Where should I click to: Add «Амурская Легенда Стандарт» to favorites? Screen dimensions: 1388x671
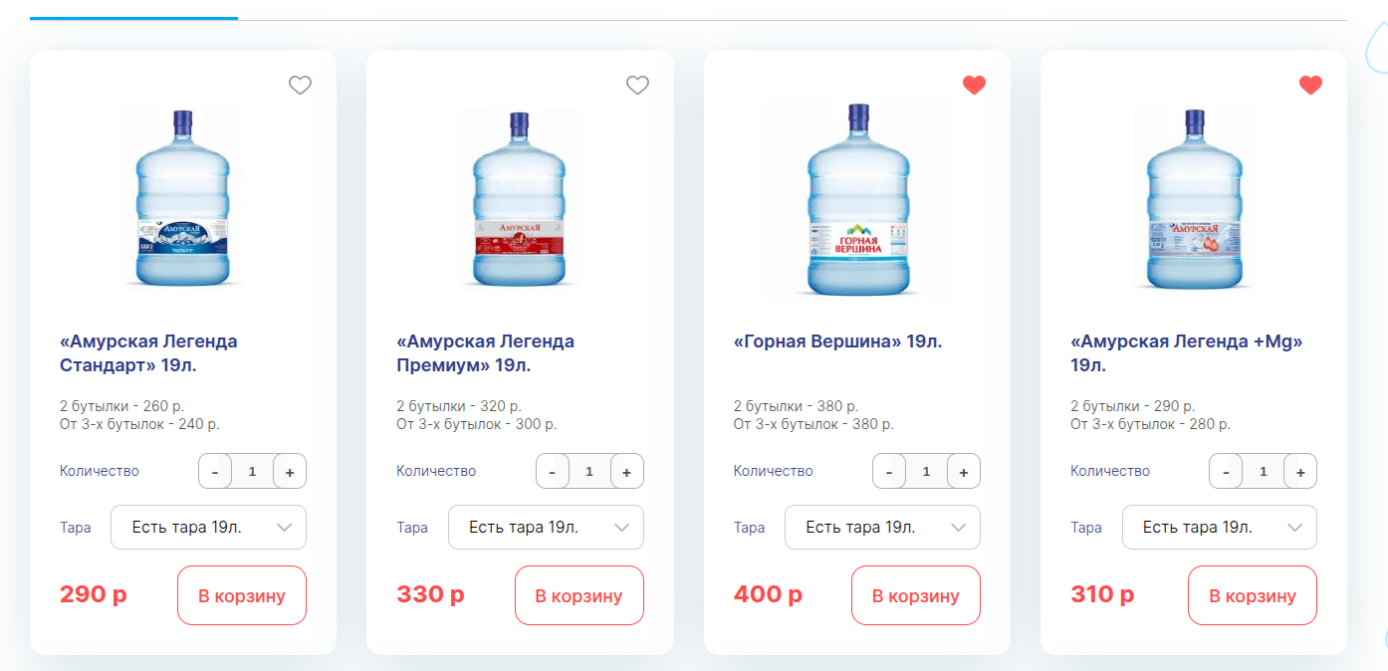pyautogui.click(x=300, y=86)
